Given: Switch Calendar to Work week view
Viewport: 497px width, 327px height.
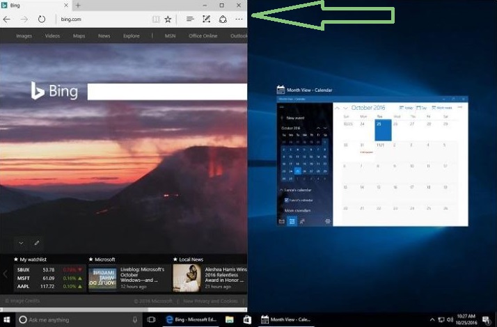Looking at the screenshot, I should coord(442,108).
